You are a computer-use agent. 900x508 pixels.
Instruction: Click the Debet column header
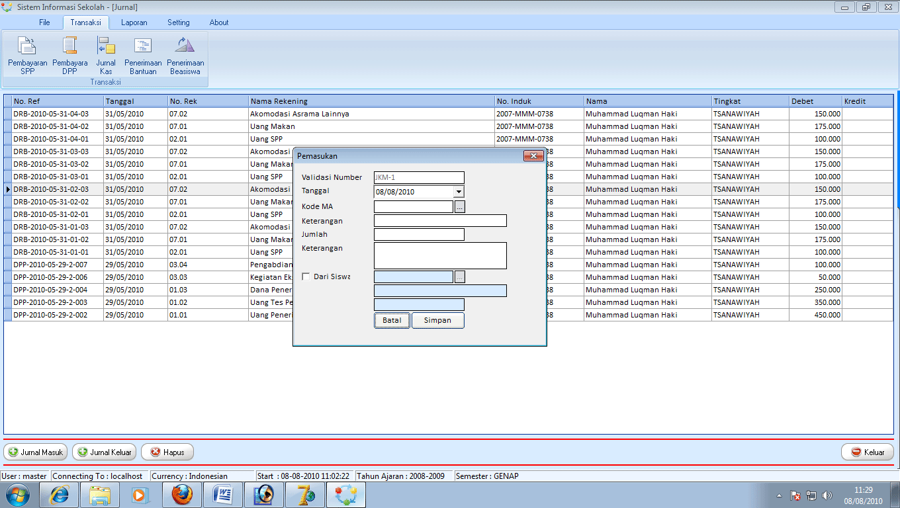pos(815,101)
